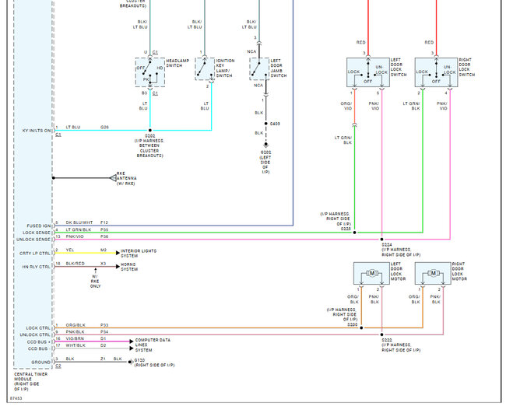Click the P34 circuit code
This screenshot has height=406, width=506.
click(x=104, y=332)
